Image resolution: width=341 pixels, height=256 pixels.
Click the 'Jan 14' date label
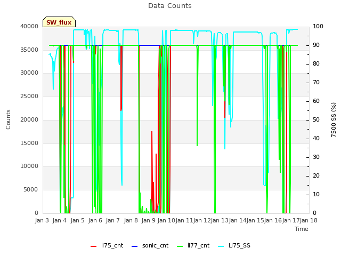pos(238,220)
